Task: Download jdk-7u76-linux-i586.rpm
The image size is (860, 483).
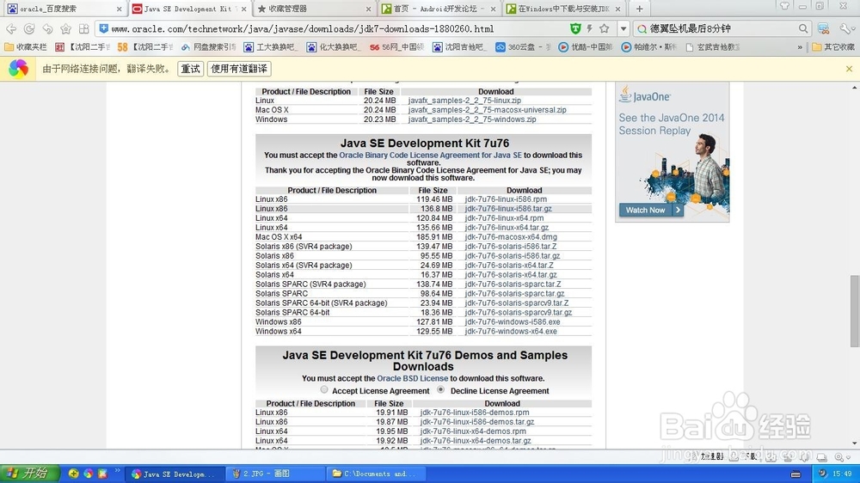Action: [x=506, y=199]
